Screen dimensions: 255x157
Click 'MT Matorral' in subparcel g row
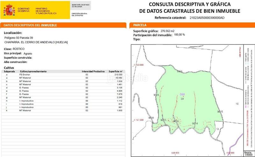[x=25, y=98]
